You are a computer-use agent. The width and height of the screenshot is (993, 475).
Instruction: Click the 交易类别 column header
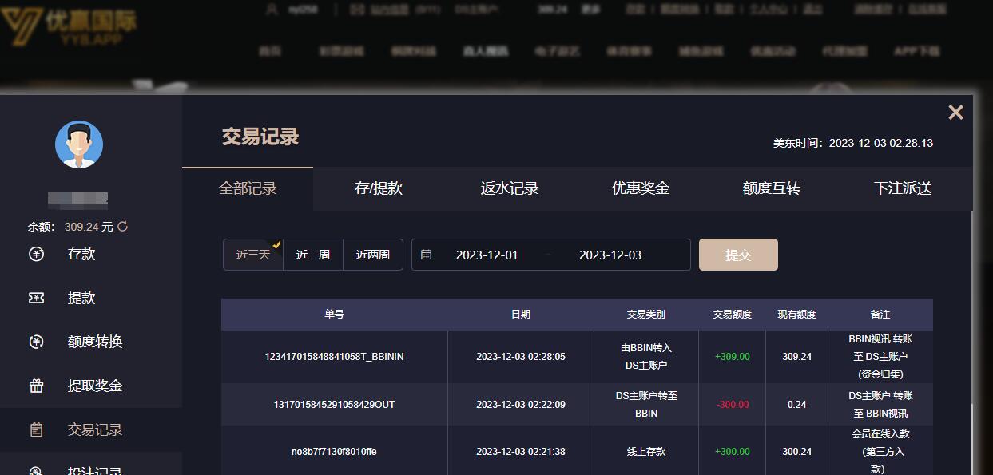click(x=646, y=315)
